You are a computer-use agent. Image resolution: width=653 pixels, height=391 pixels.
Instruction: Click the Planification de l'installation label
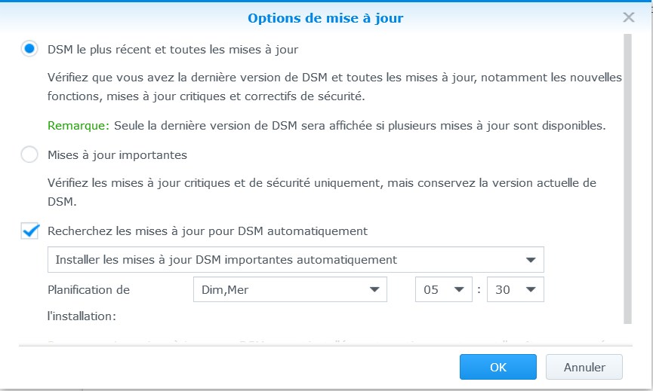[89, 303]
